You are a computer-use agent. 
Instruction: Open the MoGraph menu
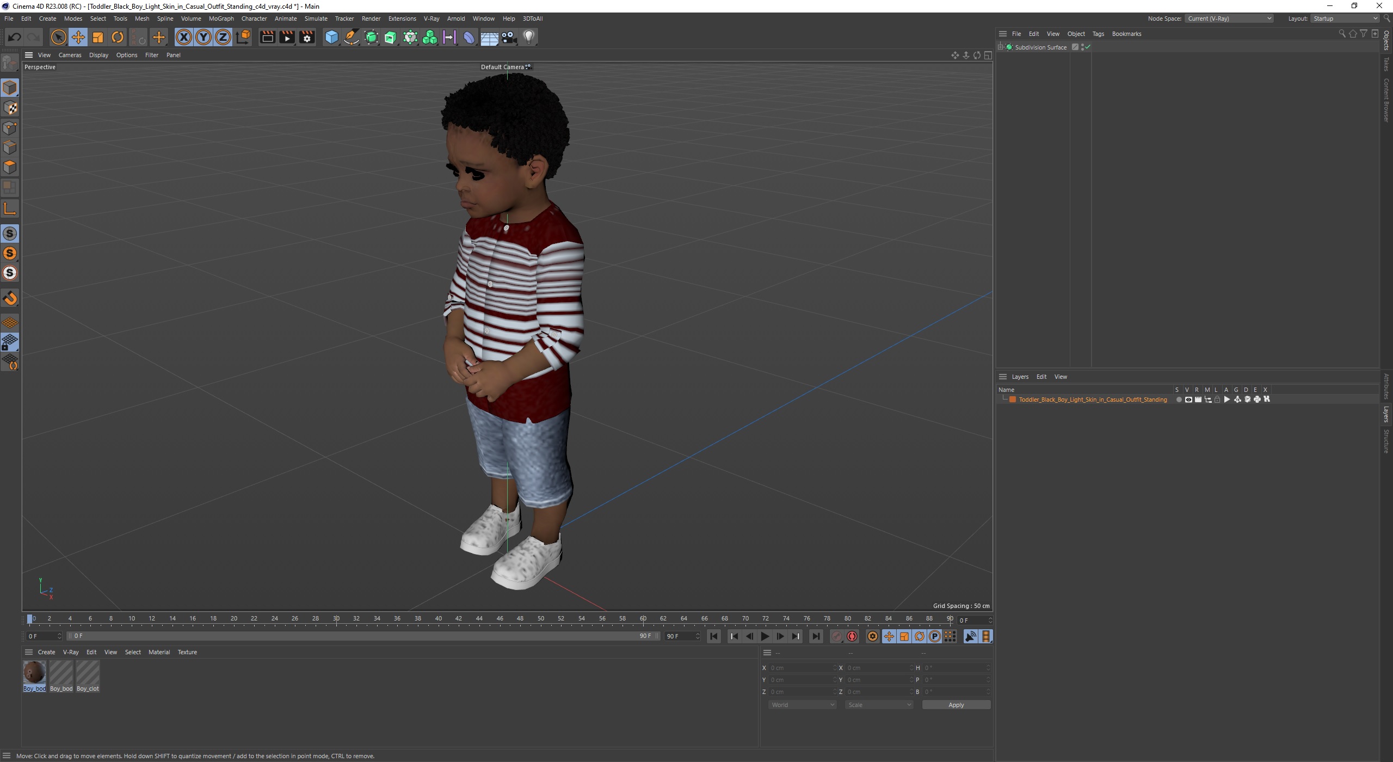pyautogui.click(x=221, y=19)
